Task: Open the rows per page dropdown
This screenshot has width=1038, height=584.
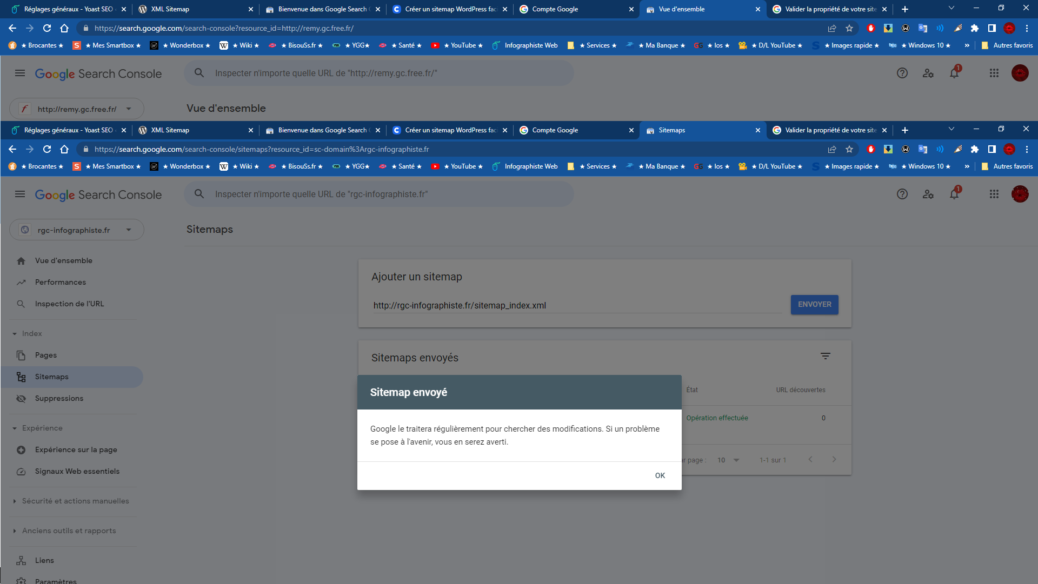Action: coord(728,460)
